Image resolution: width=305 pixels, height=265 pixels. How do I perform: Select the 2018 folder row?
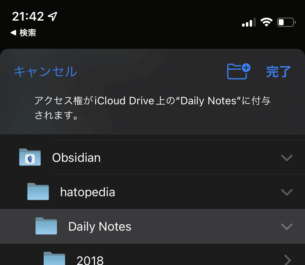click(x=152, y=254)
